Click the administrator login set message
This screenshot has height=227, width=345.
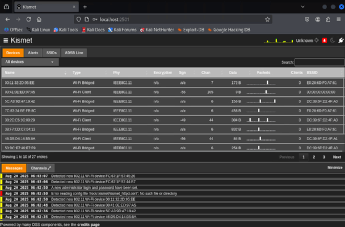pyautogui.click(x=94, y=188)
